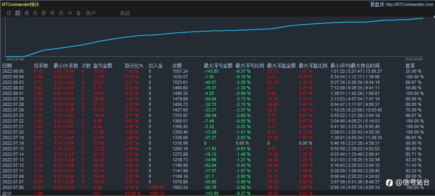Viewport: 435px width, 196px height.
Task: Open the http://MTCommander.com link
Action: point(409,4)
